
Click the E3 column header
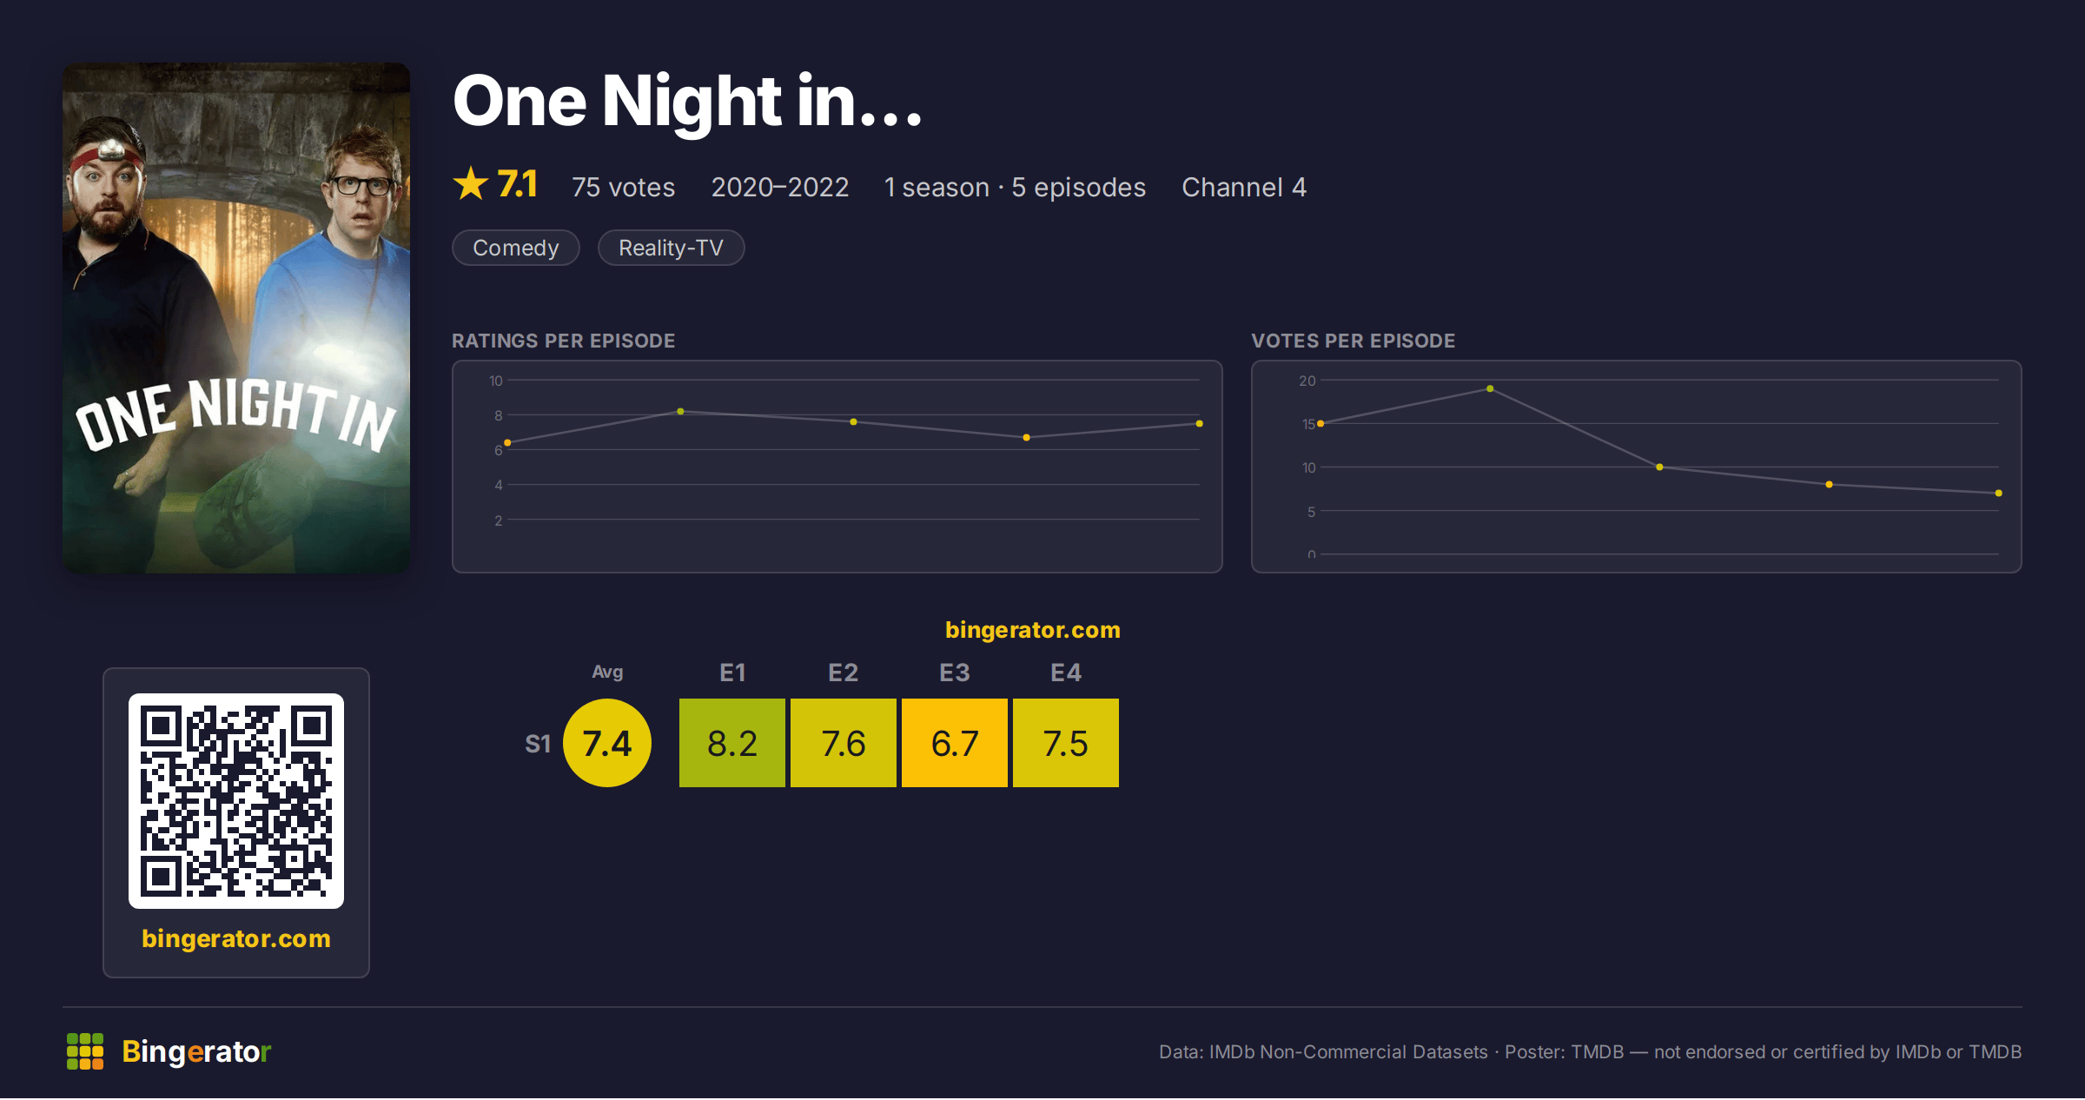point(955,673)
